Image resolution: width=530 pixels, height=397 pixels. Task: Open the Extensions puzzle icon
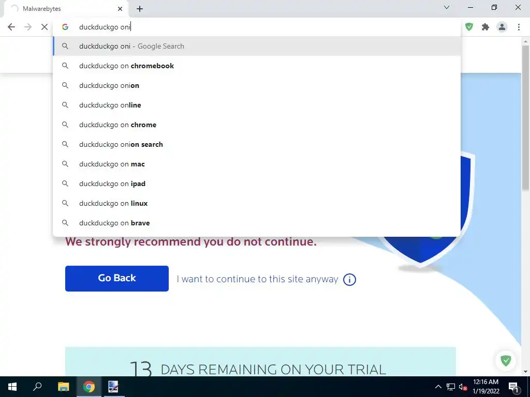coord(485,27)
